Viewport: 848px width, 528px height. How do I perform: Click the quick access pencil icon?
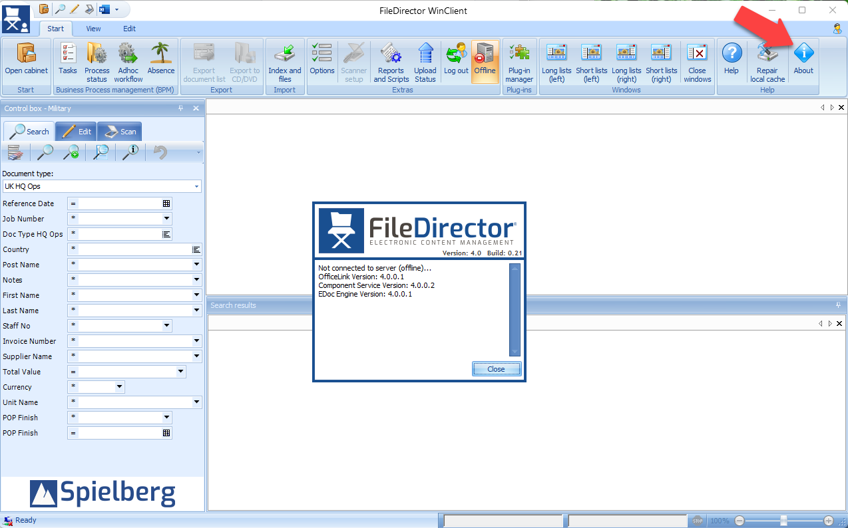click(x=75, y=9)
